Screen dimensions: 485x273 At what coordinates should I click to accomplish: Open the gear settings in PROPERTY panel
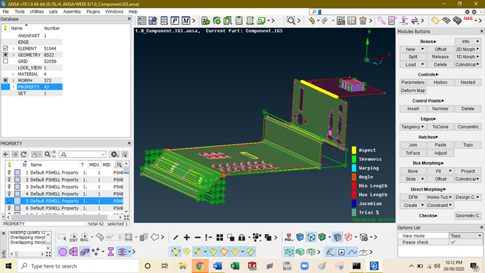[x=114, y=154]
